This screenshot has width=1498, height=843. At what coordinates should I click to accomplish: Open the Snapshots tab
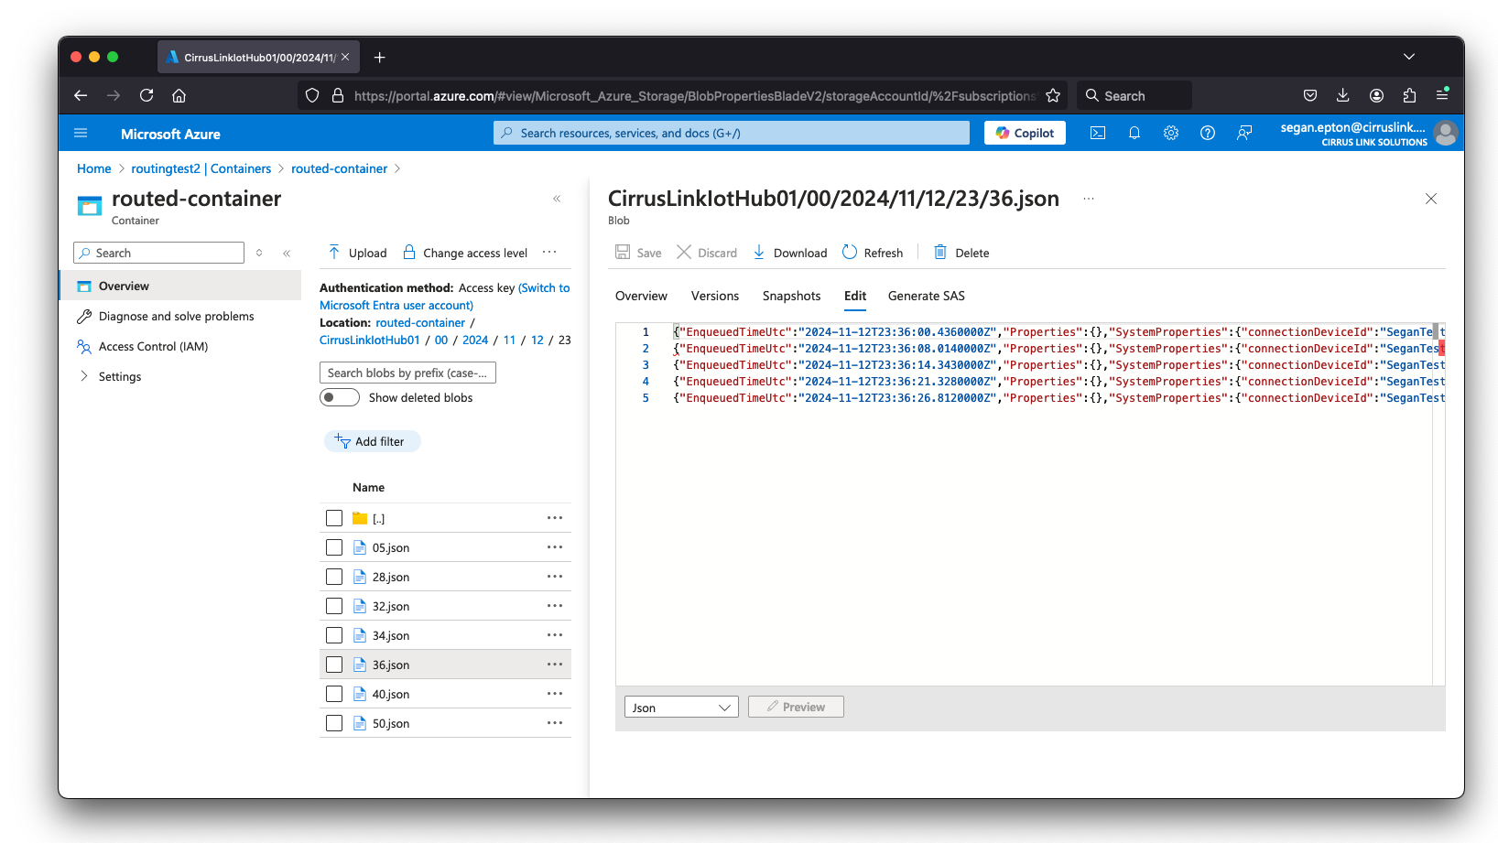791,296
